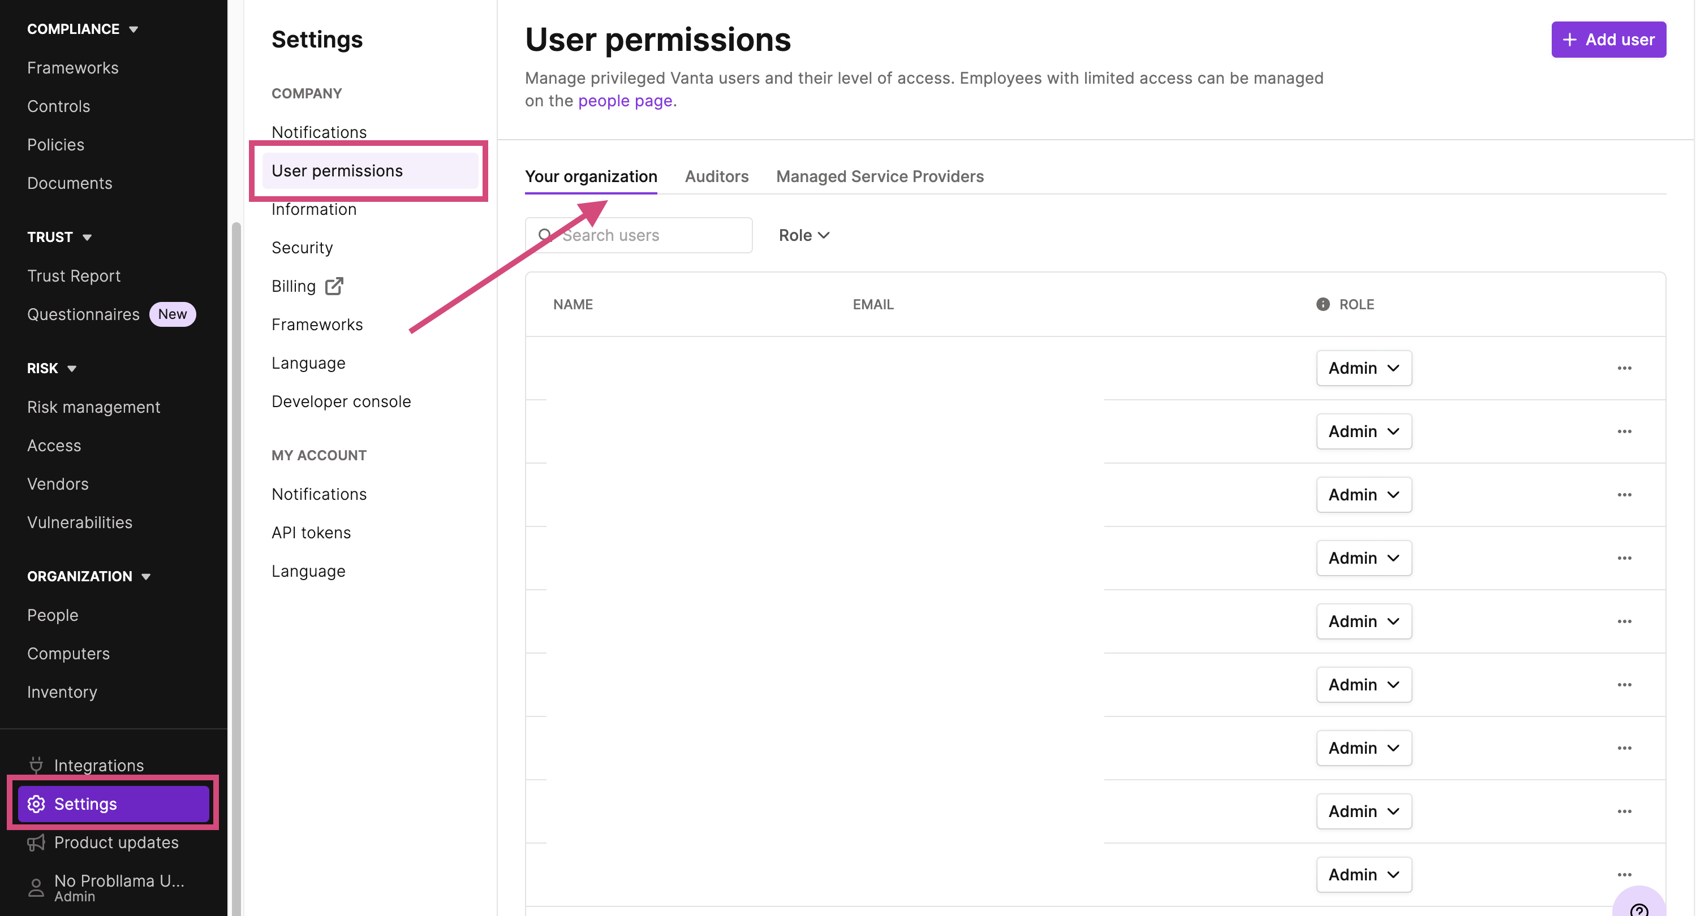The height and width of the screenshot is (916, 1696).
Task: Open the more options menu in the first row
Action: point(1624,368)
